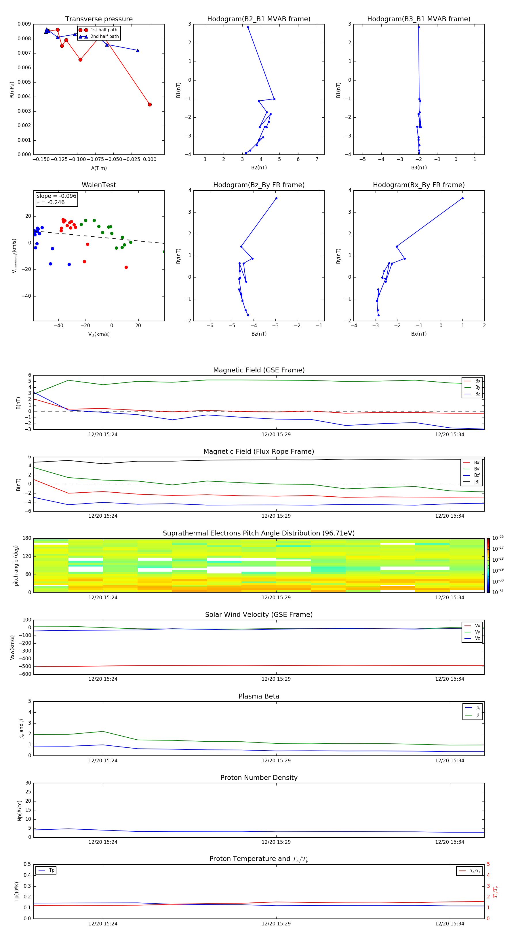
Task: Click the B3(nT) x-axis label
Action: point(419,168)
